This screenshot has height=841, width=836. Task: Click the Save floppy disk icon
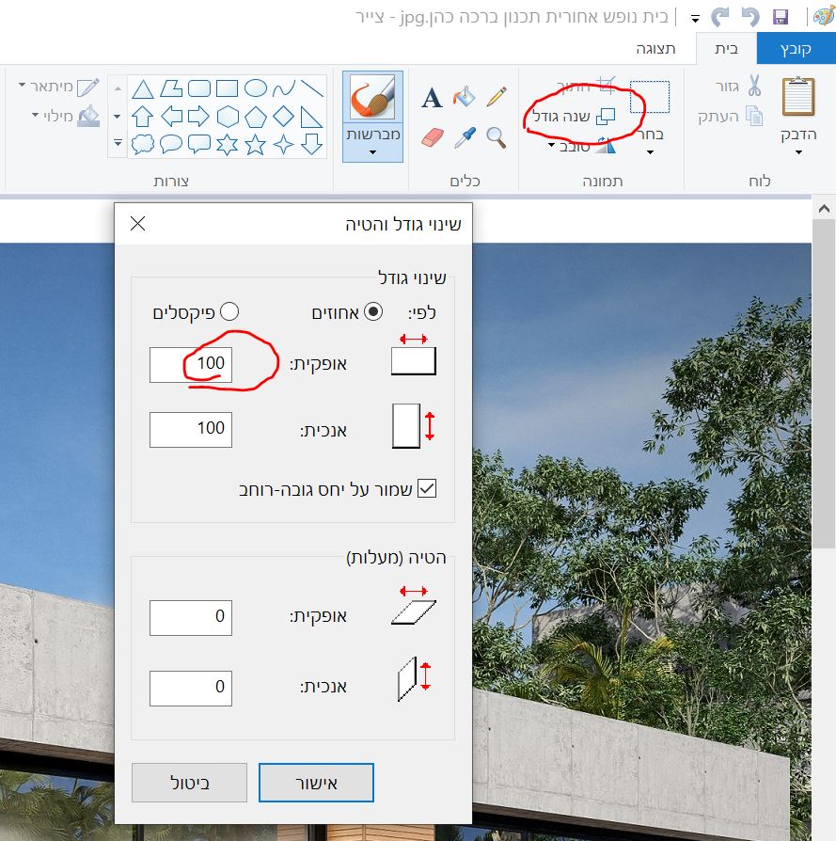pos(781,17)
